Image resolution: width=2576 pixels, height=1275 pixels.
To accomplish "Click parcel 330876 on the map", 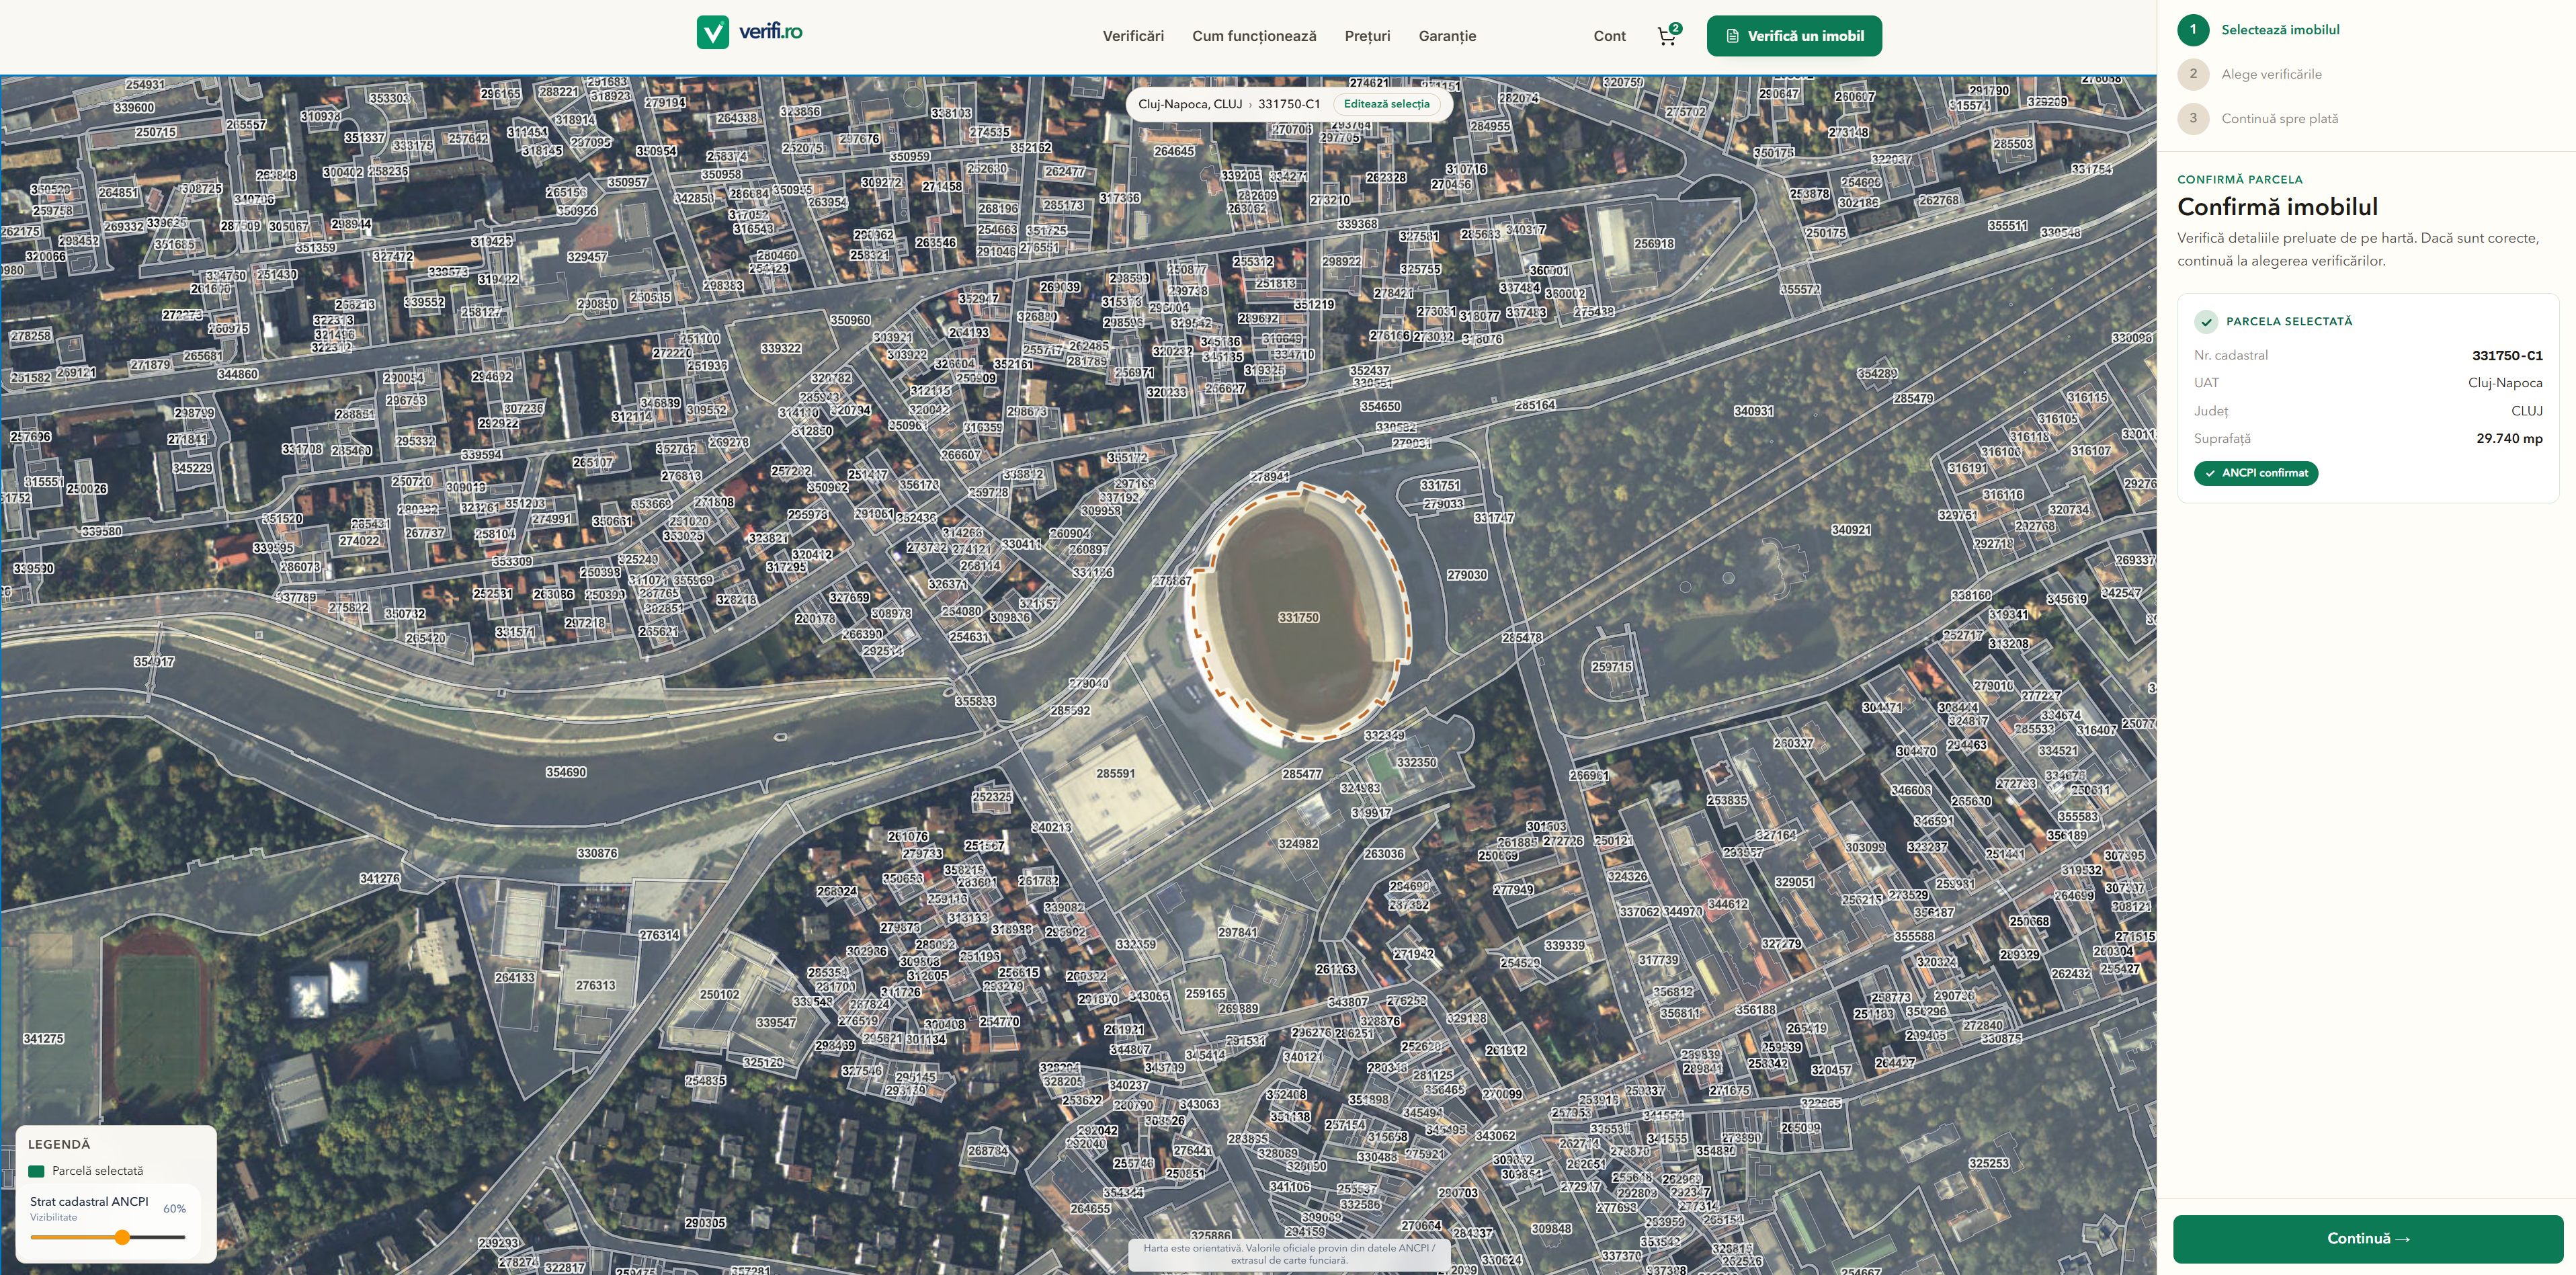I will 597,853.
